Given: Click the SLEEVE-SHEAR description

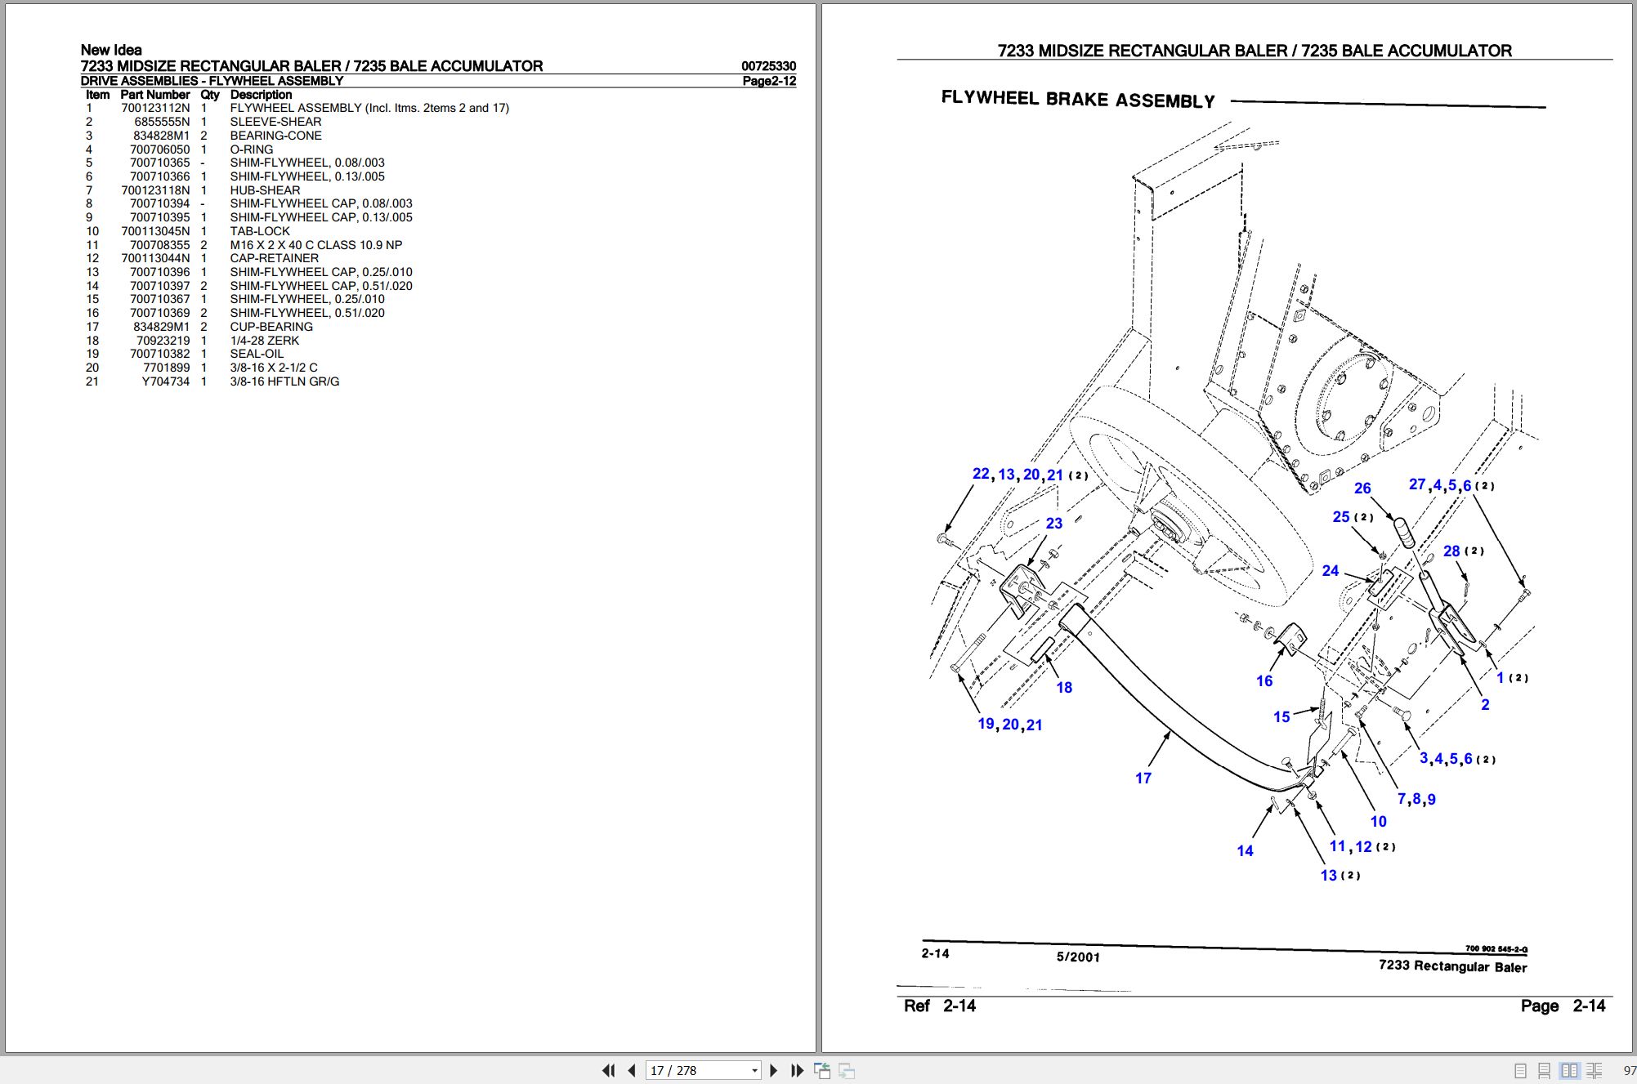Looking at the screenshot, I should (x=275, y=122).
